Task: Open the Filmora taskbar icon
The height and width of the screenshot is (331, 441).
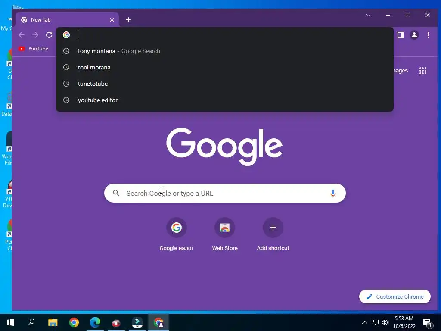Action: [x=137, y=322]
